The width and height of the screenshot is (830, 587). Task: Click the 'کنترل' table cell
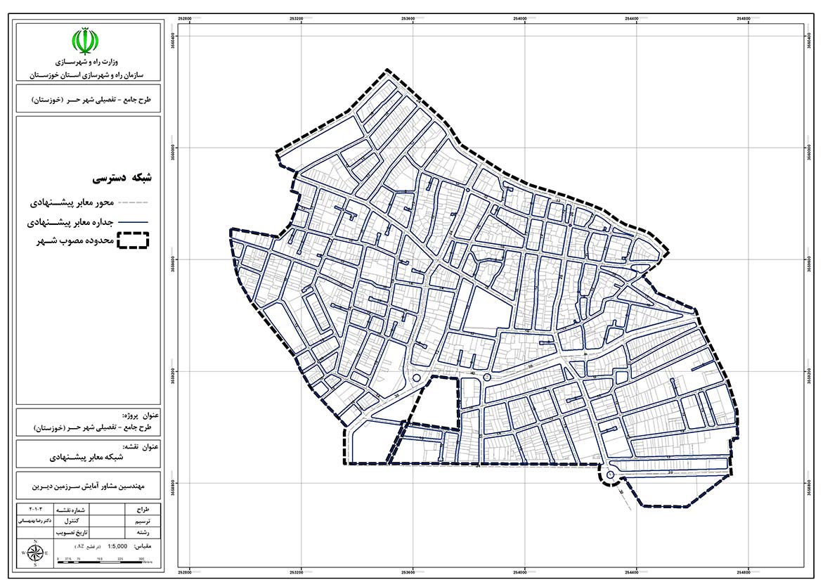coord(72,521)
